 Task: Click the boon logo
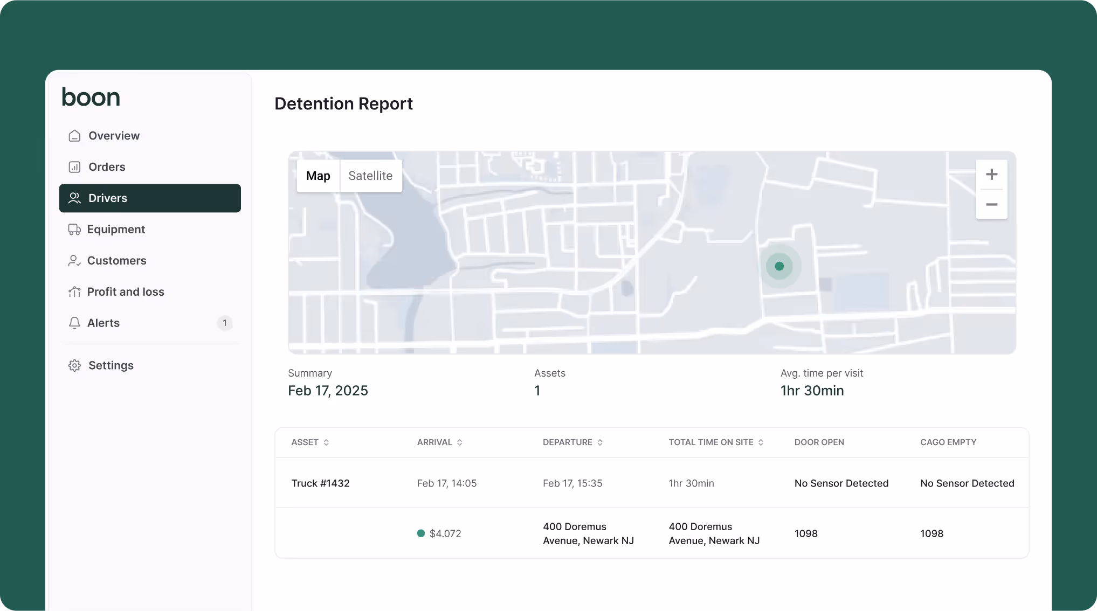point(91,98)
